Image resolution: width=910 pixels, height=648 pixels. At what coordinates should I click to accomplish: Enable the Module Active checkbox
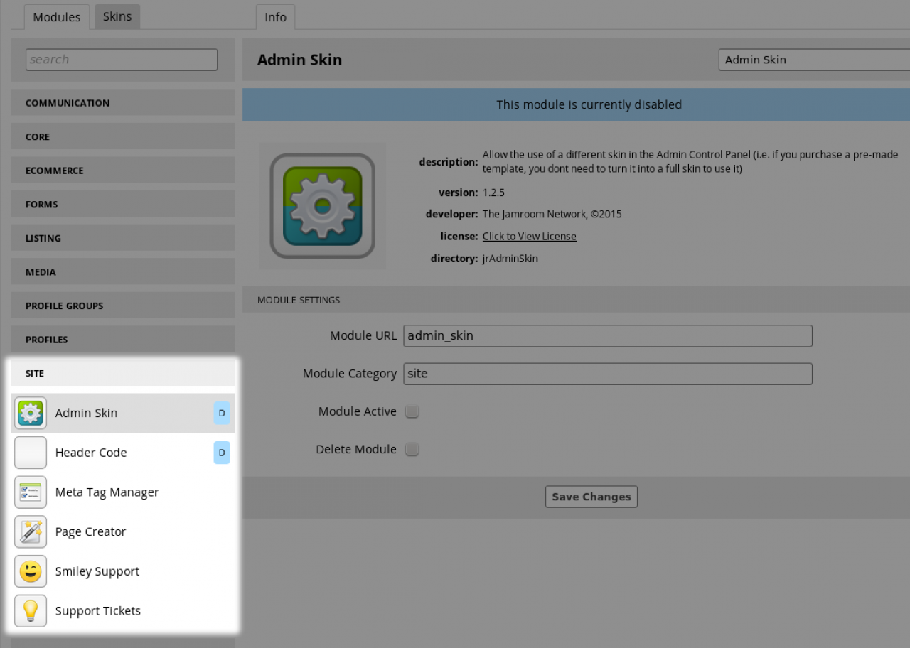(412, 411)
